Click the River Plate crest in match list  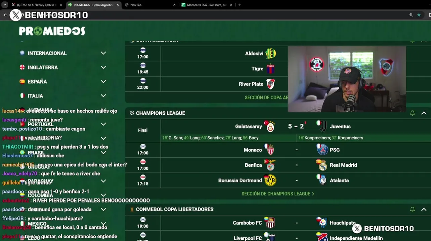270,84
